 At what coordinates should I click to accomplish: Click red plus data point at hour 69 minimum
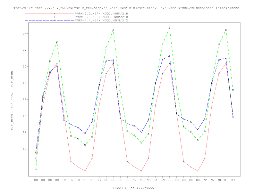[198, 171]
